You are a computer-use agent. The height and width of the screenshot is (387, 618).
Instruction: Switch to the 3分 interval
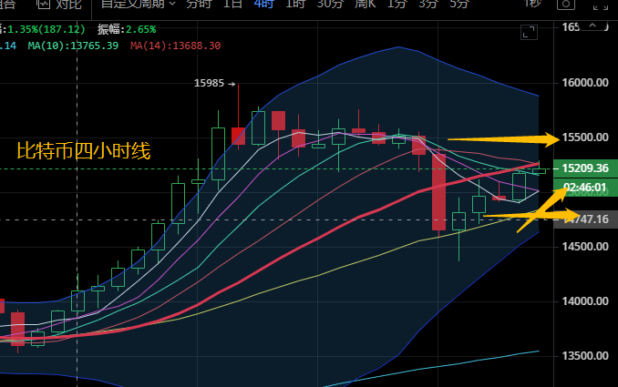(428, 4)
